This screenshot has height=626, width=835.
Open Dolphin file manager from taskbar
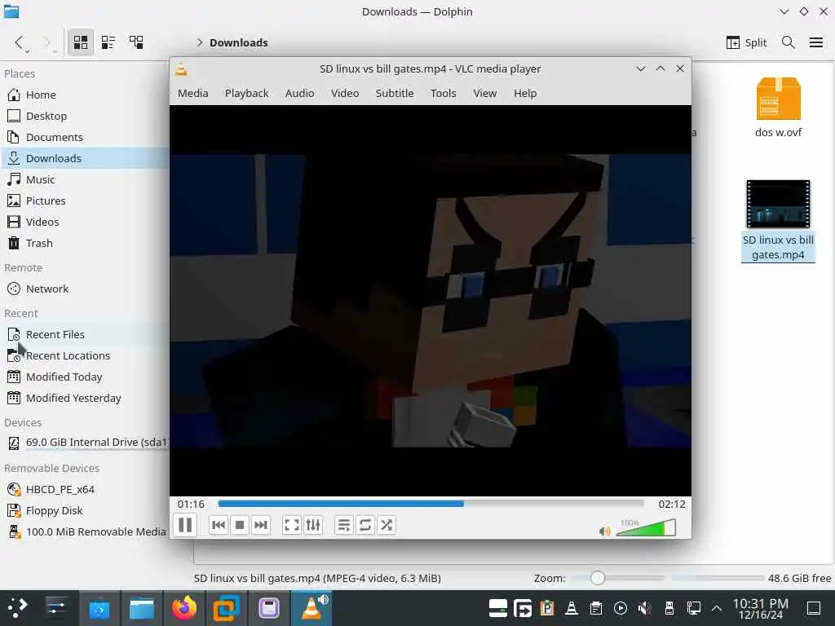pyautogui.click(x=142, y=608)
